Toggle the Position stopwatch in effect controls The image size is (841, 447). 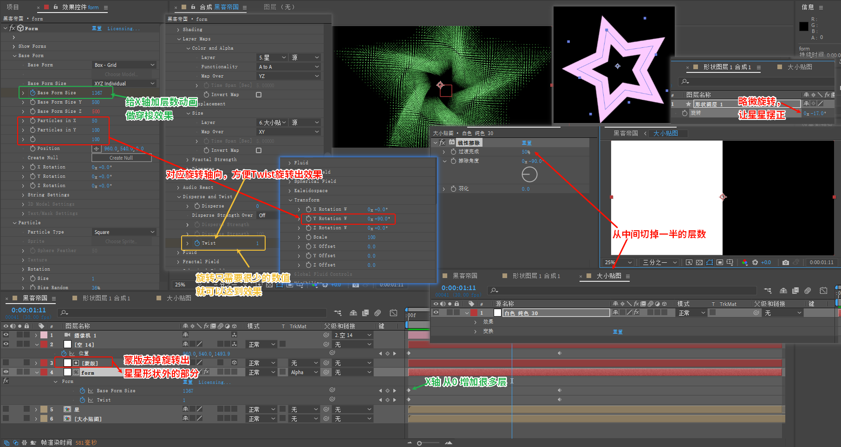(33, 149)
